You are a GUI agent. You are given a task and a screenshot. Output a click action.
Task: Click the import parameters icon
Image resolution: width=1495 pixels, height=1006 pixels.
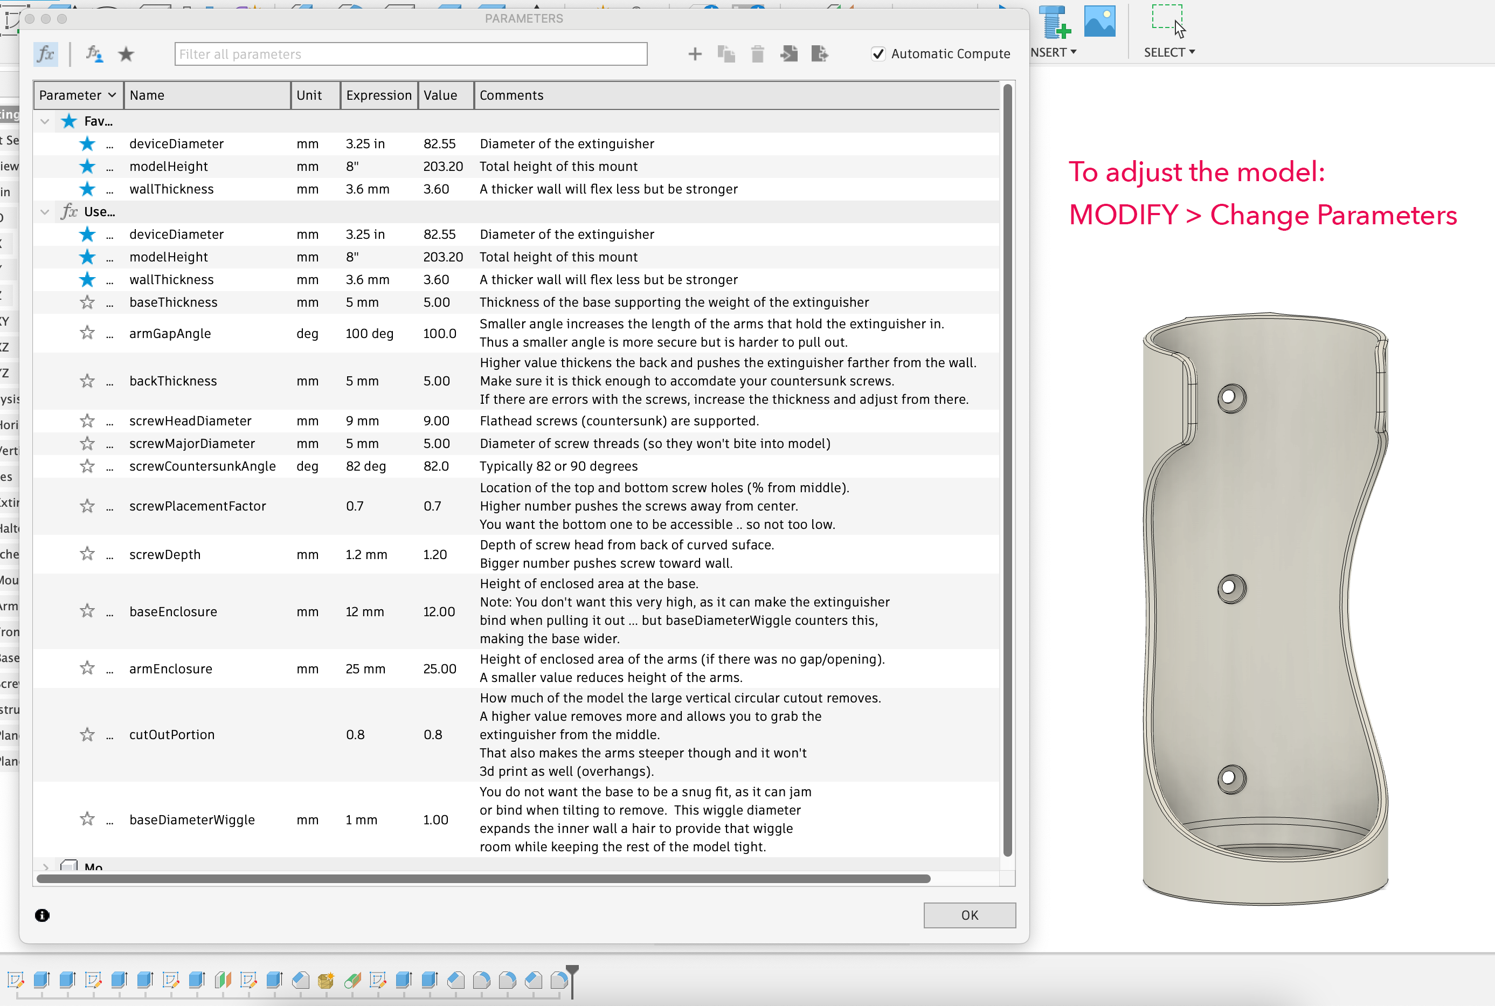pyautogui.click(x=789, y=54)
